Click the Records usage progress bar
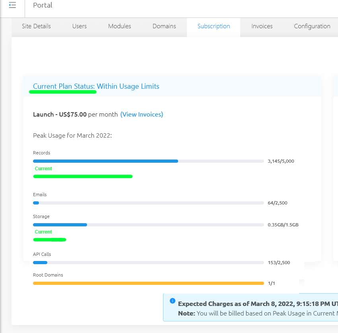This screenshot has height=333, width=338. [x=148, y=161]
